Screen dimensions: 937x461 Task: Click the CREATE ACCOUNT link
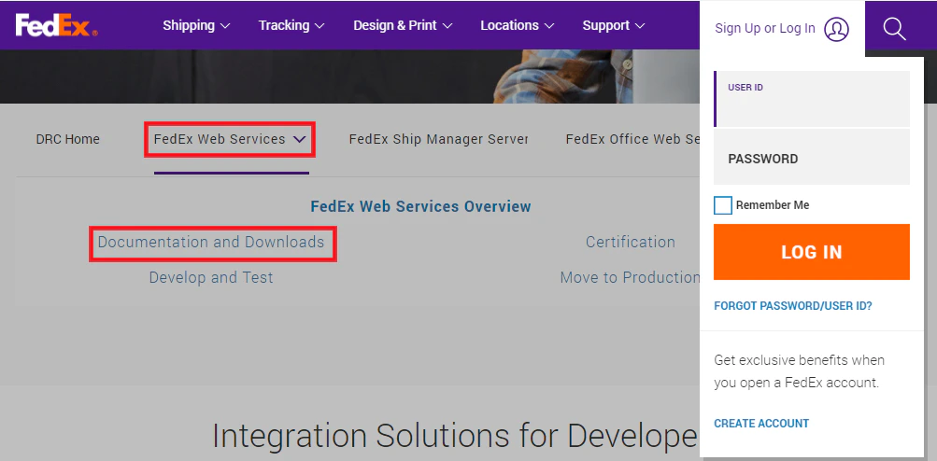tap(761, 424)
